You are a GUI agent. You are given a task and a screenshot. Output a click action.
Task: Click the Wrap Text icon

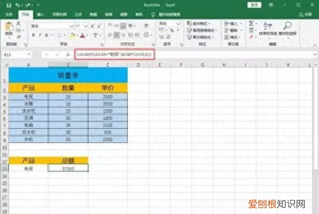click(x=146, y=25)
